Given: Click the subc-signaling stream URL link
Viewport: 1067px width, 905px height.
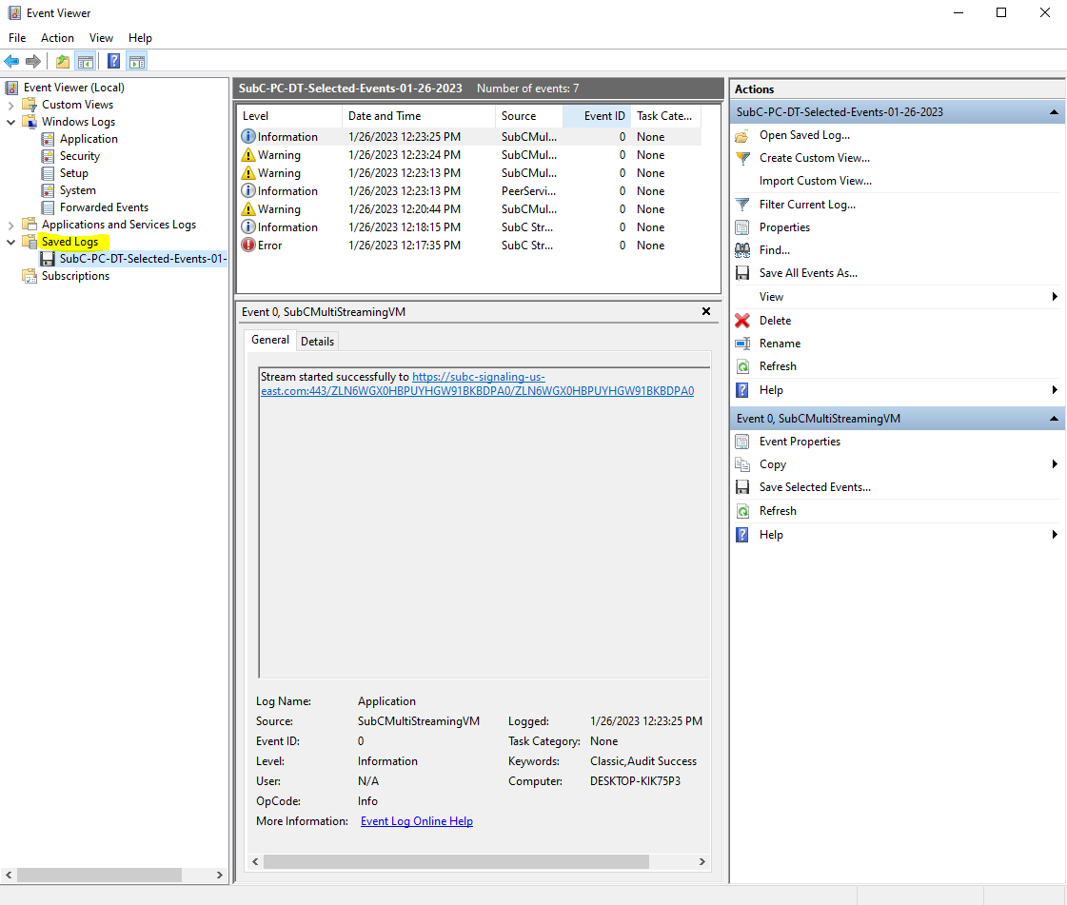Looking at the screenshot, I should [478, 377].
